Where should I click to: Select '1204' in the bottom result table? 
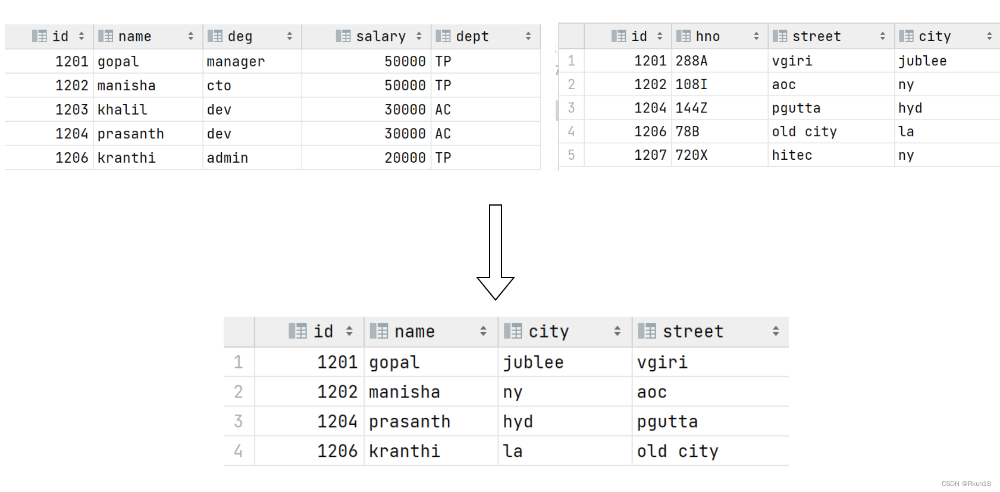tap(309, 421)
